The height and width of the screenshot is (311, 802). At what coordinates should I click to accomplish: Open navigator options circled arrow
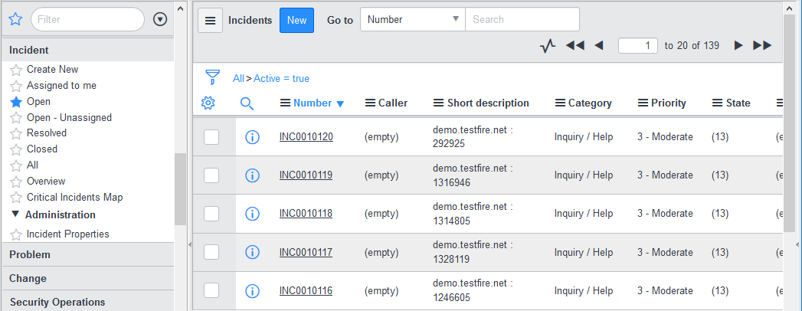(x=160, y=19)
